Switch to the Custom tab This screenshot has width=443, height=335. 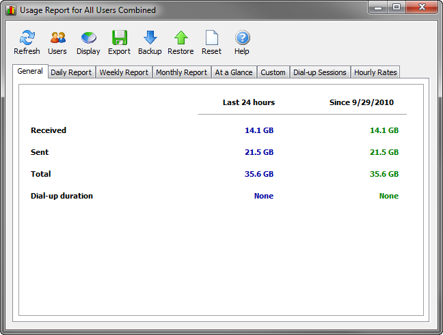[273, 72]
